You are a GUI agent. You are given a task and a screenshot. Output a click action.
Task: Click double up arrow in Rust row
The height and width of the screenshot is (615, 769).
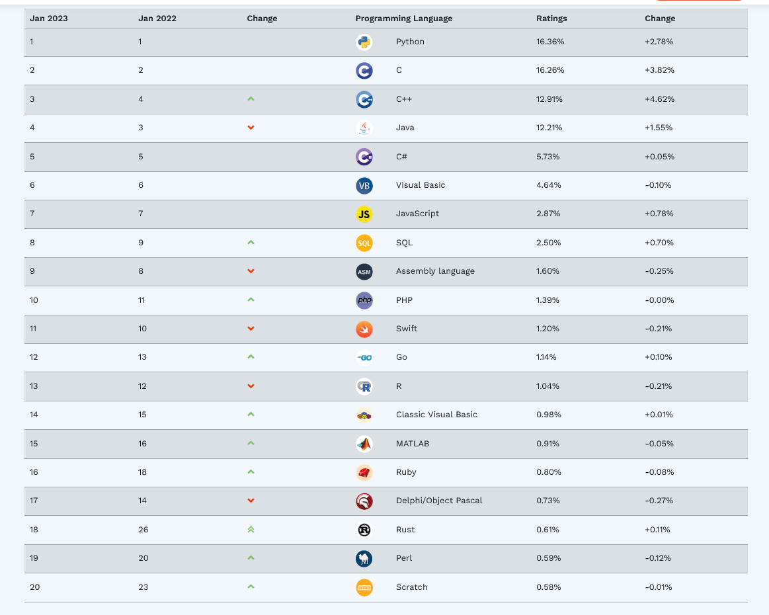(x=251, y=530)
